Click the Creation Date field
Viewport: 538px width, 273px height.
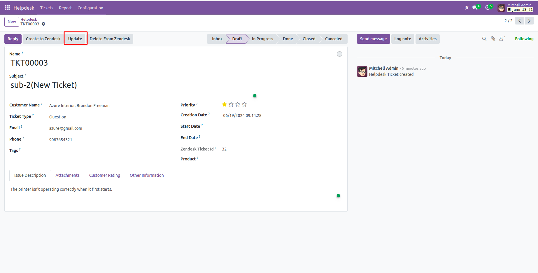click(282, 116)
